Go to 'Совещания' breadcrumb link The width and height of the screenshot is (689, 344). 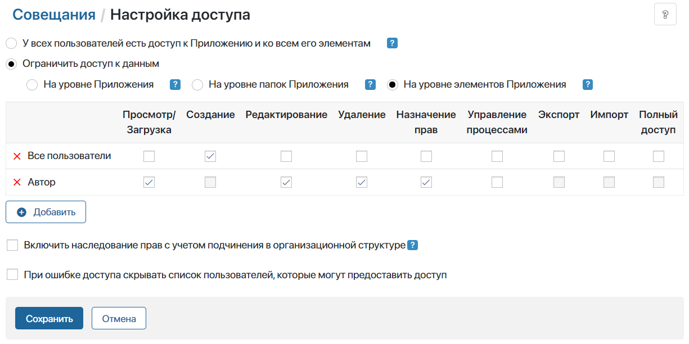click(54, 15)
